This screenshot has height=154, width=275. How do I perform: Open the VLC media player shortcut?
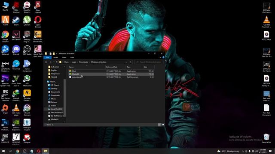(x=16, y=110)
